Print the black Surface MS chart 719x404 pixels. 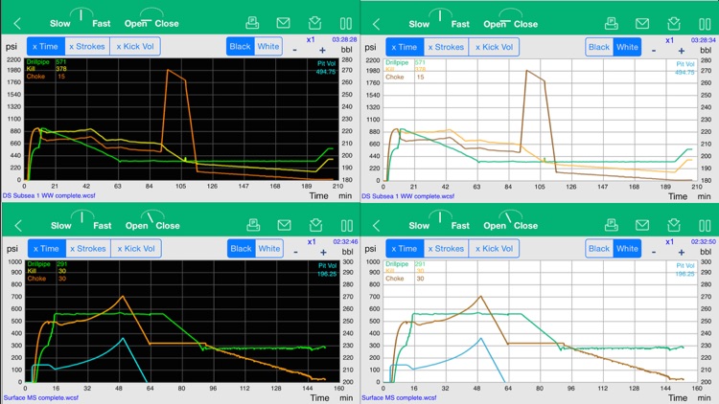(253, 225)
